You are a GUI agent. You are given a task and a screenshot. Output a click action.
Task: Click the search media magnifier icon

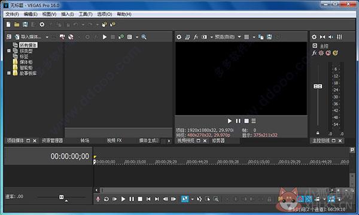pyautogui.click(x=144, y=37)
